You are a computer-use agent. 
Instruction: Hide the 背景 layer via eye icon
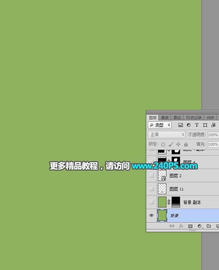[151, 215]
